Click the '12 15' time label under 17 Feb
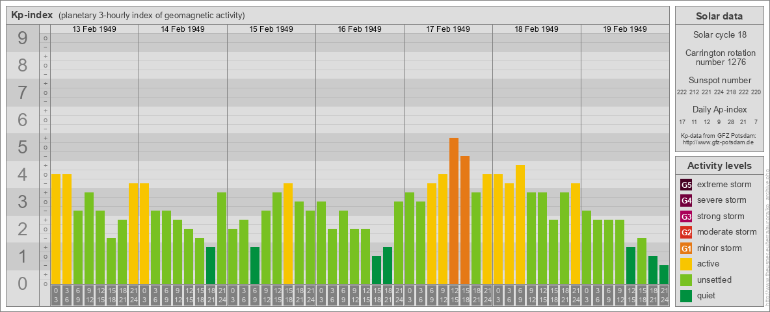The width and height of the screenshot is (770, 312). coord(454,295)
